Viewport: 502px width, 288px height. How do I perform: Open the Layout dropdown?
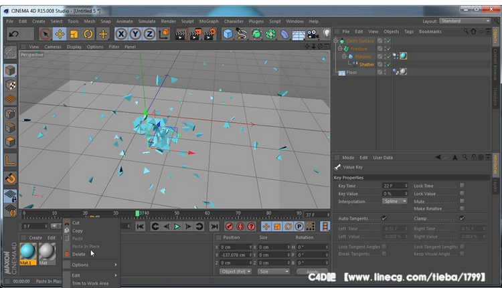[x=465, y=21]
